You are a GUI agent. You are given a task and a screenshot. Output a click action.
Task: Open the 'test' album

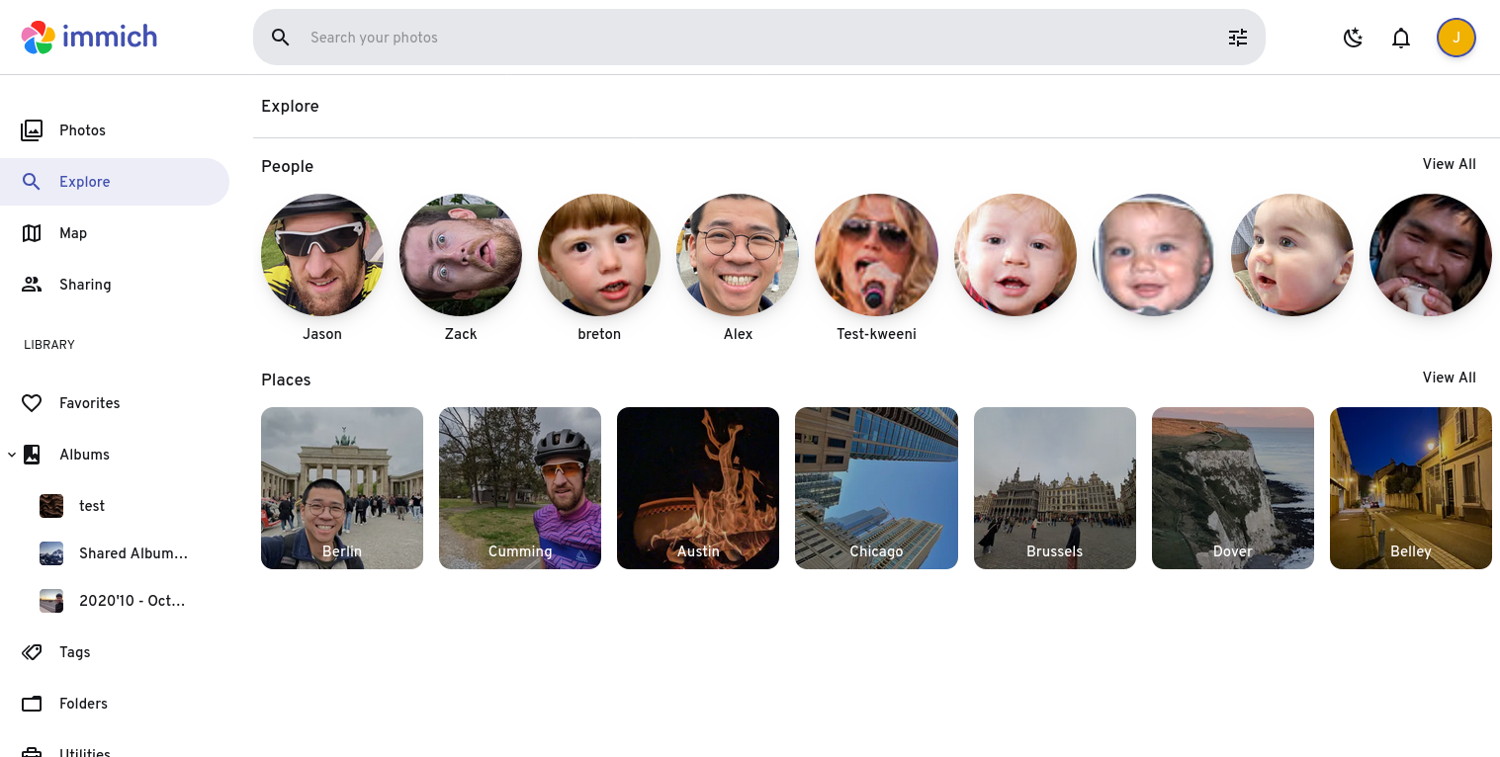tap(92, 506)
